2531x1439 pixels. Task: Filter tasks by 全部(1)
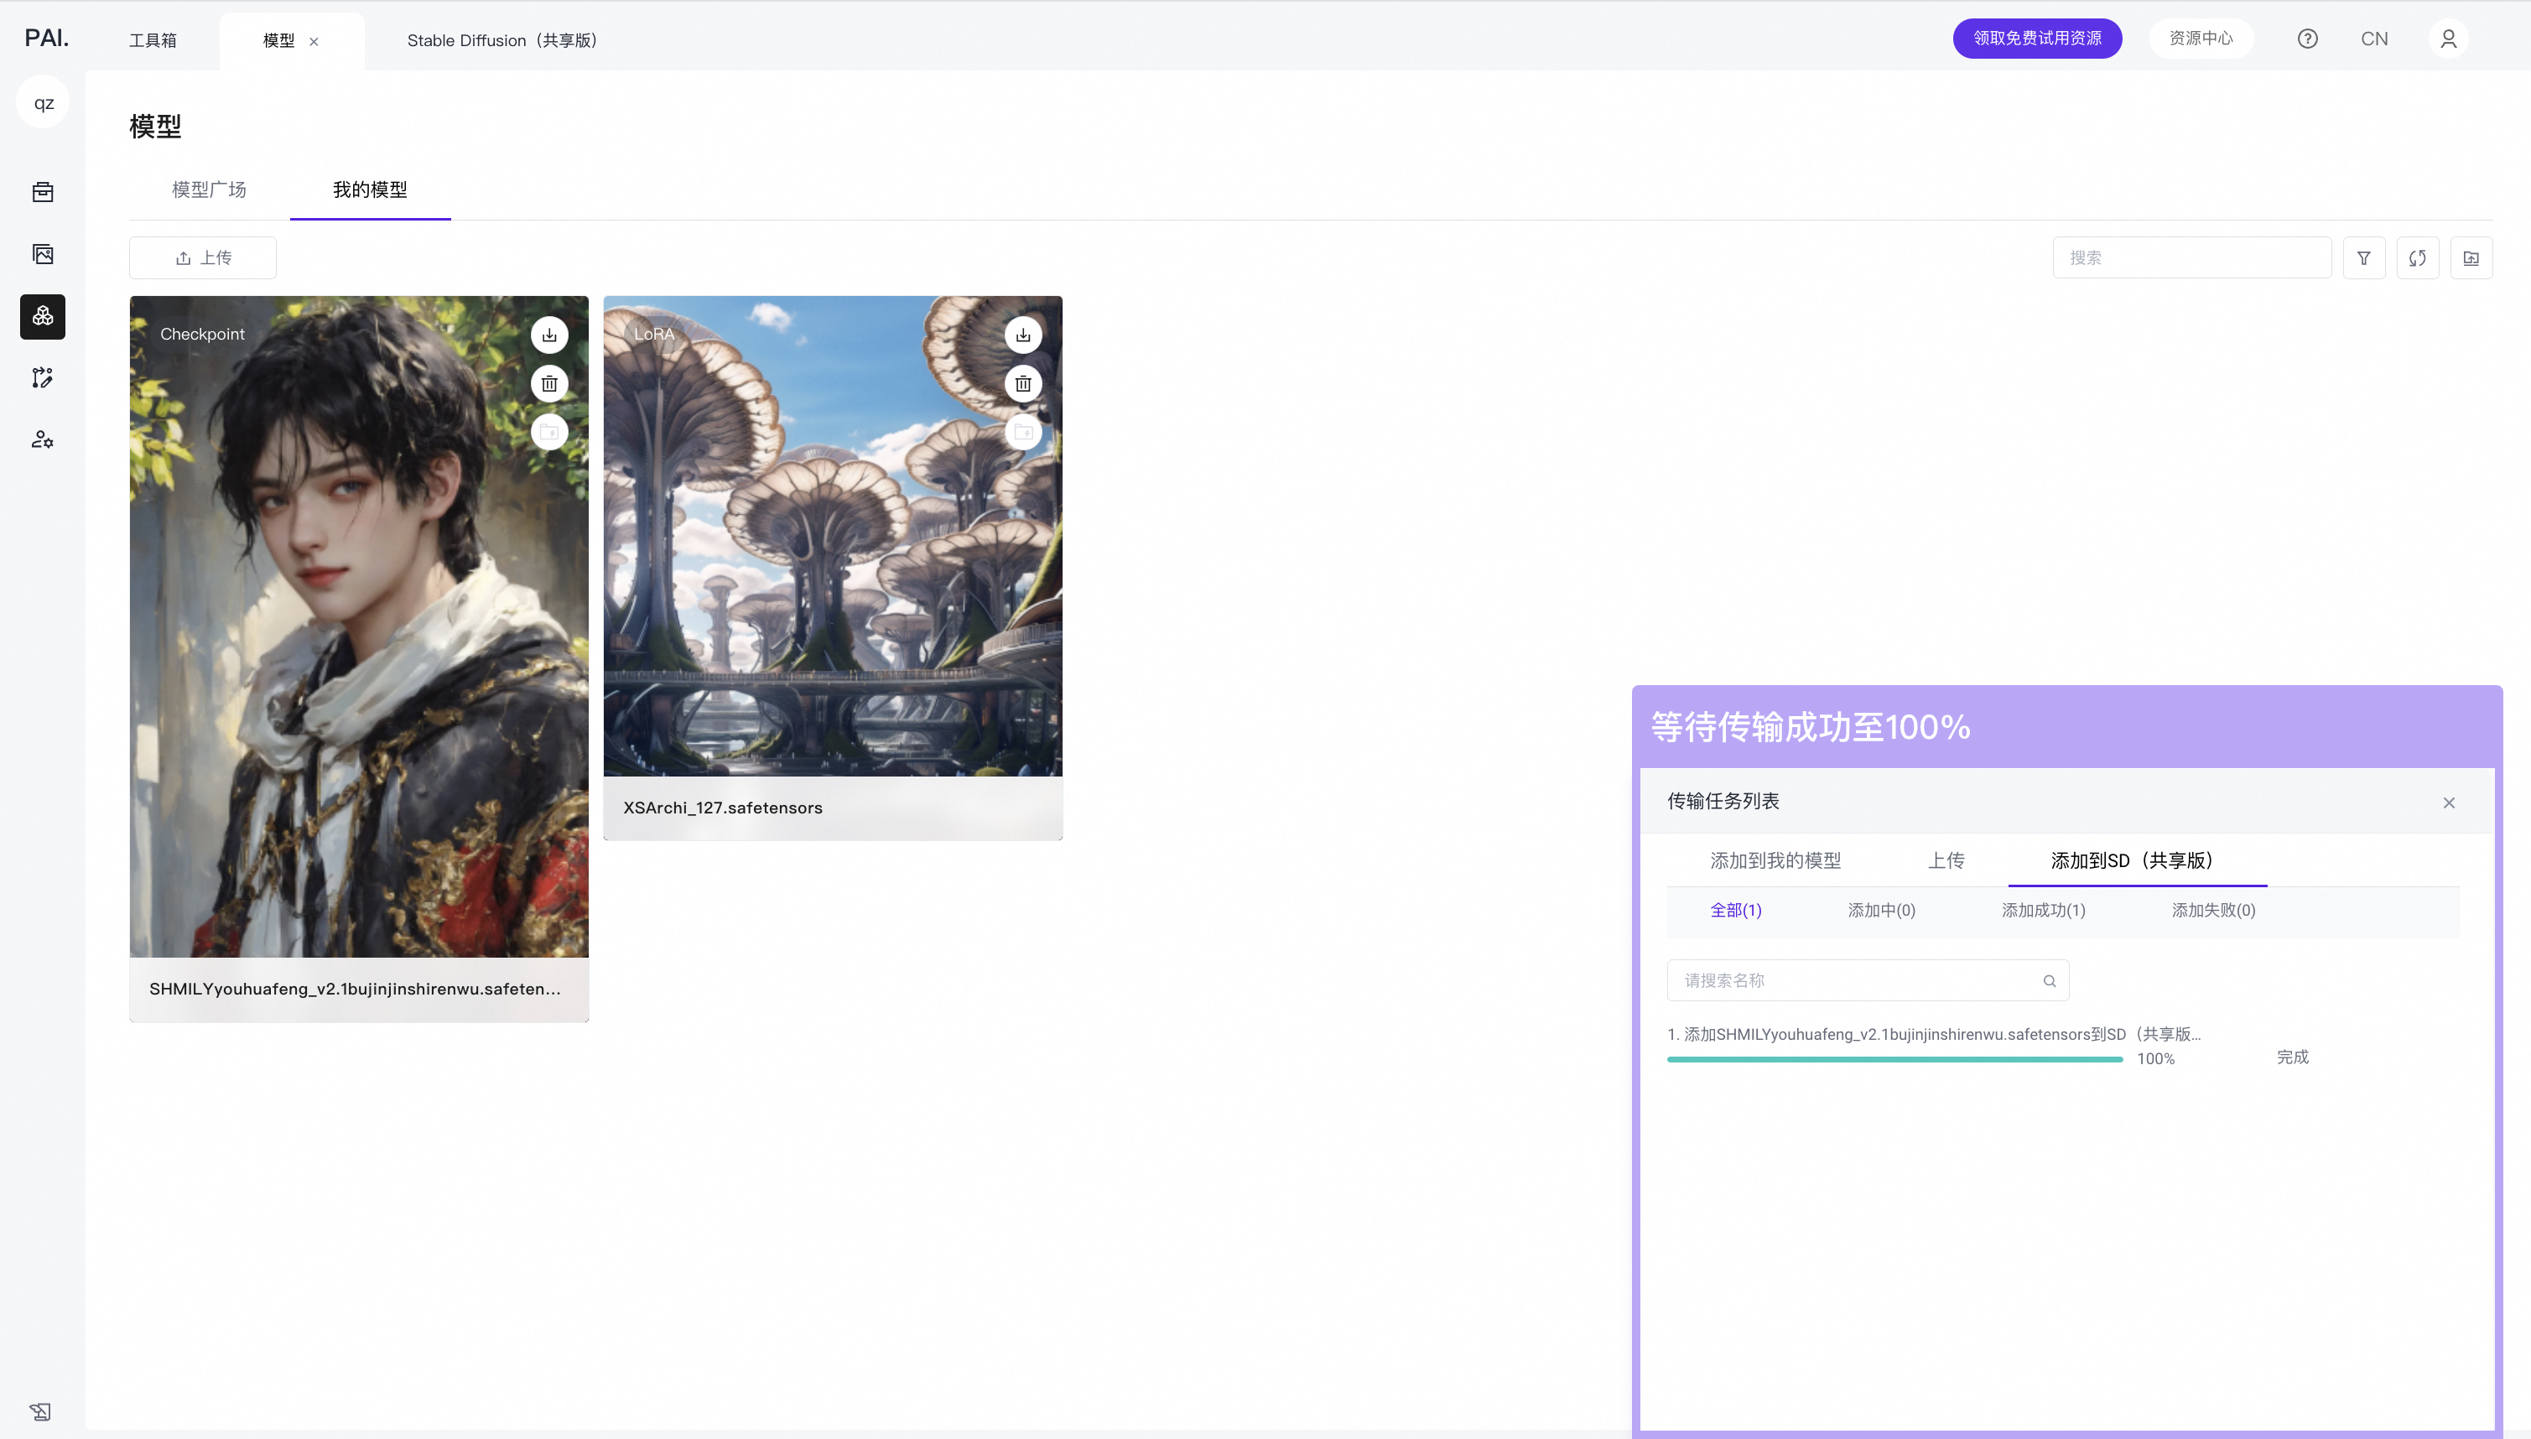tap(1737, 910)
